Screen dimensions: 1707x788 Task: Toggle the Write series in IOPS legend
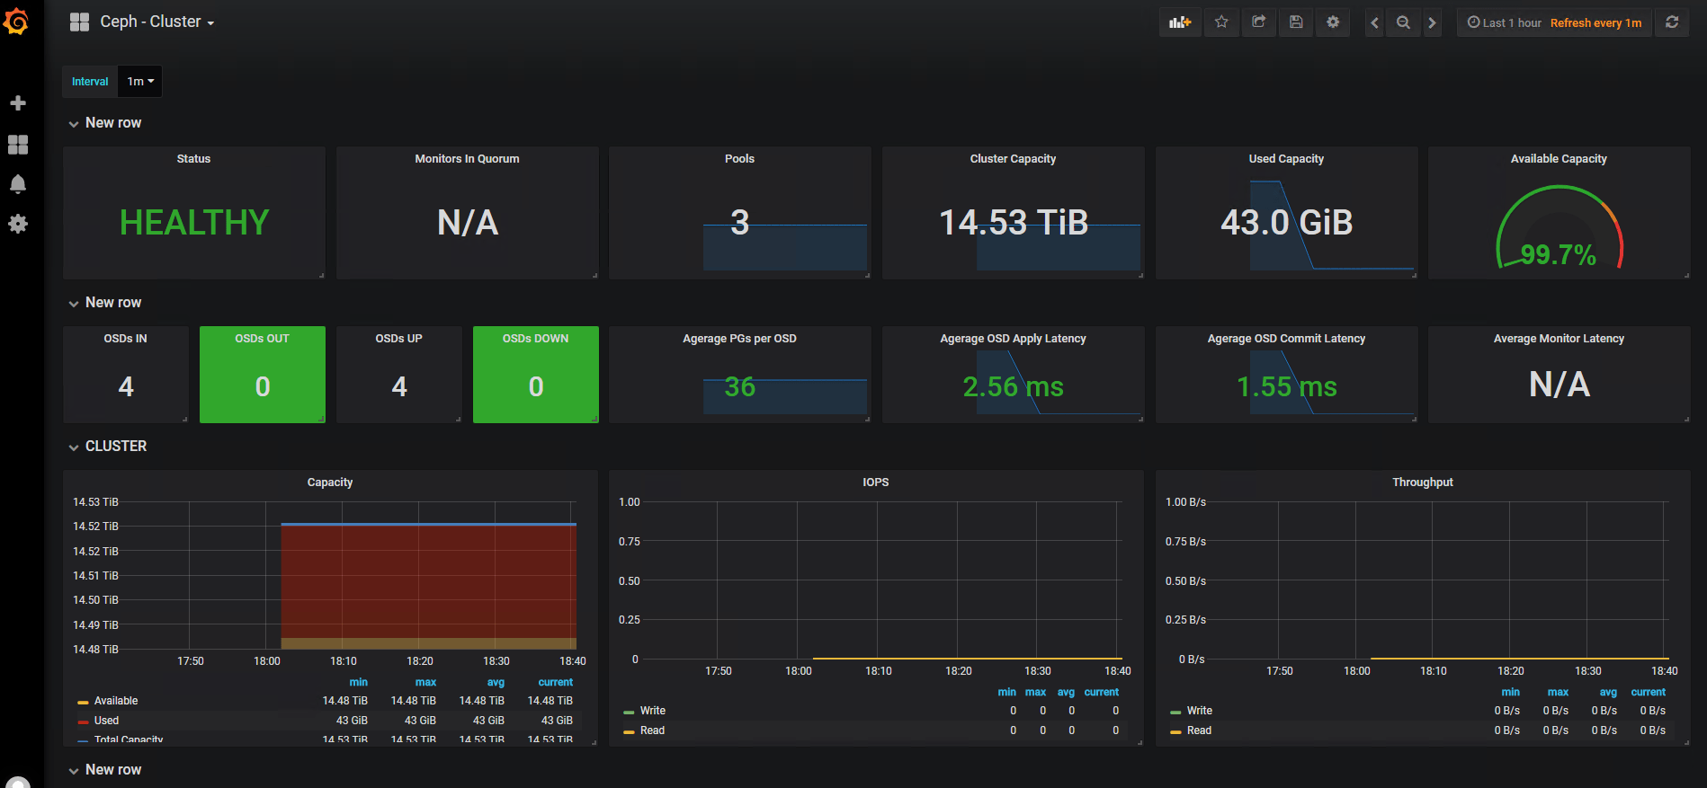click(652, 711)
